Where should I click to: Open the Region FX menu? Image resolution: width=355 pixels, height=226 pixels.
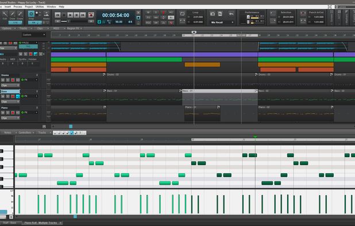point(74,29)
